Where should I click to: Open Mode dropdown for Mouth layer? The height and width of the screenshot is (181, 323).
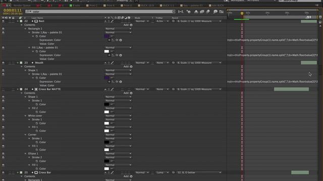click(x=142, y=63)
